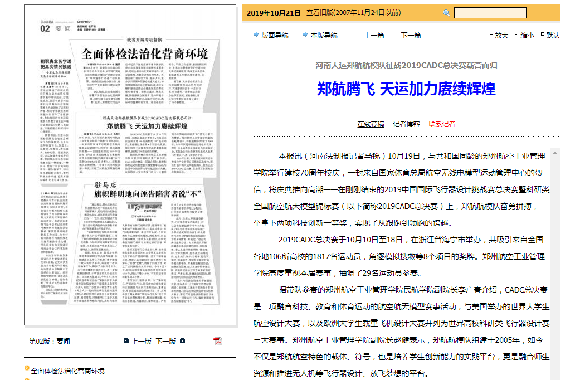Click the previous page (上一版) arrow icon
580x380 pixels.
[x=126, y=341]
